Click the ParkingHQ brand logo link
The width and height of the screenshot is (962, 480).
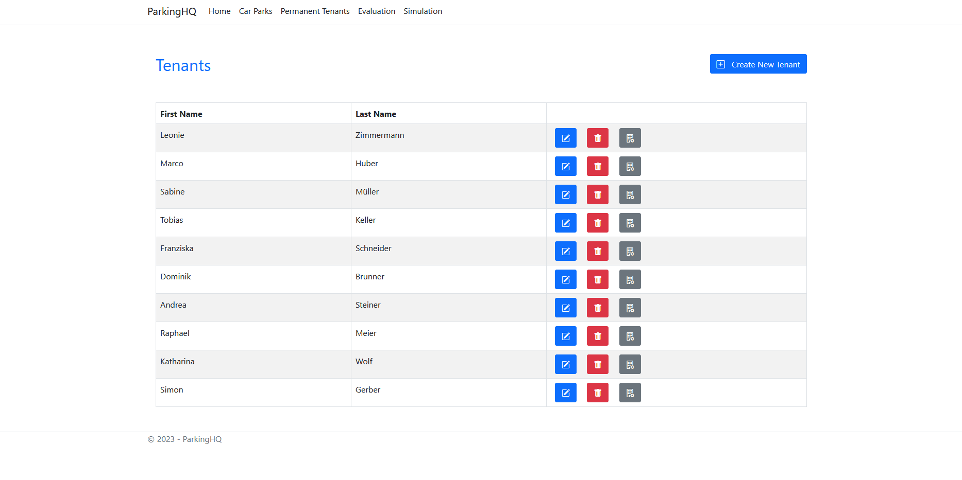(172, 11)
